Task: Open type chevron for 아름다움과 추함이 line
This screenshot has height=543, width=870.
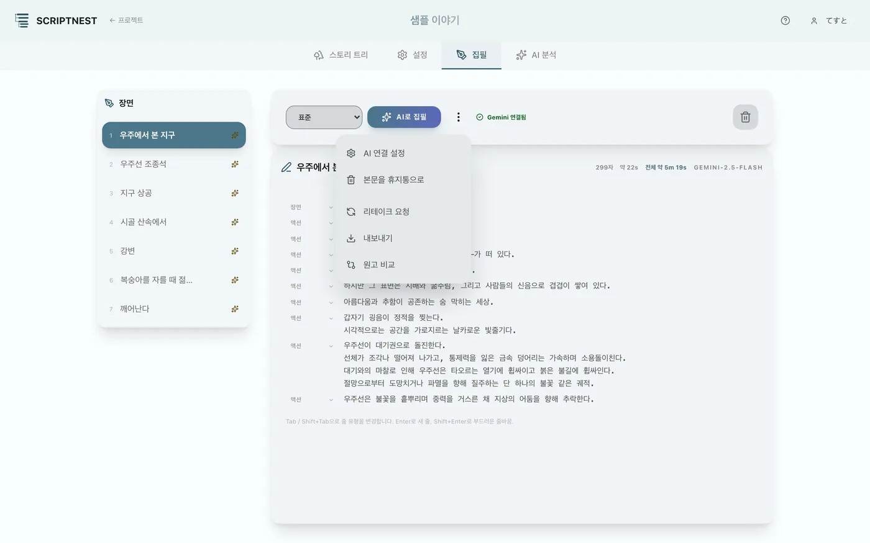Action: coord(331,302)
